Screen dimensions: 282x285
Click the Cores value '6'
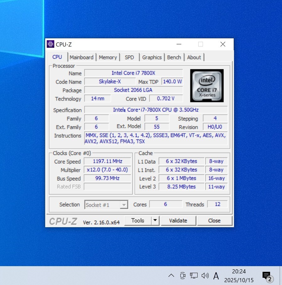166,204
